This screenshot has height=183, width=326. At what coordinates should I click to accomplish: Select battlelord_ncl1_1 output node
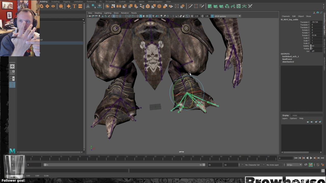(x=291, y=56)
